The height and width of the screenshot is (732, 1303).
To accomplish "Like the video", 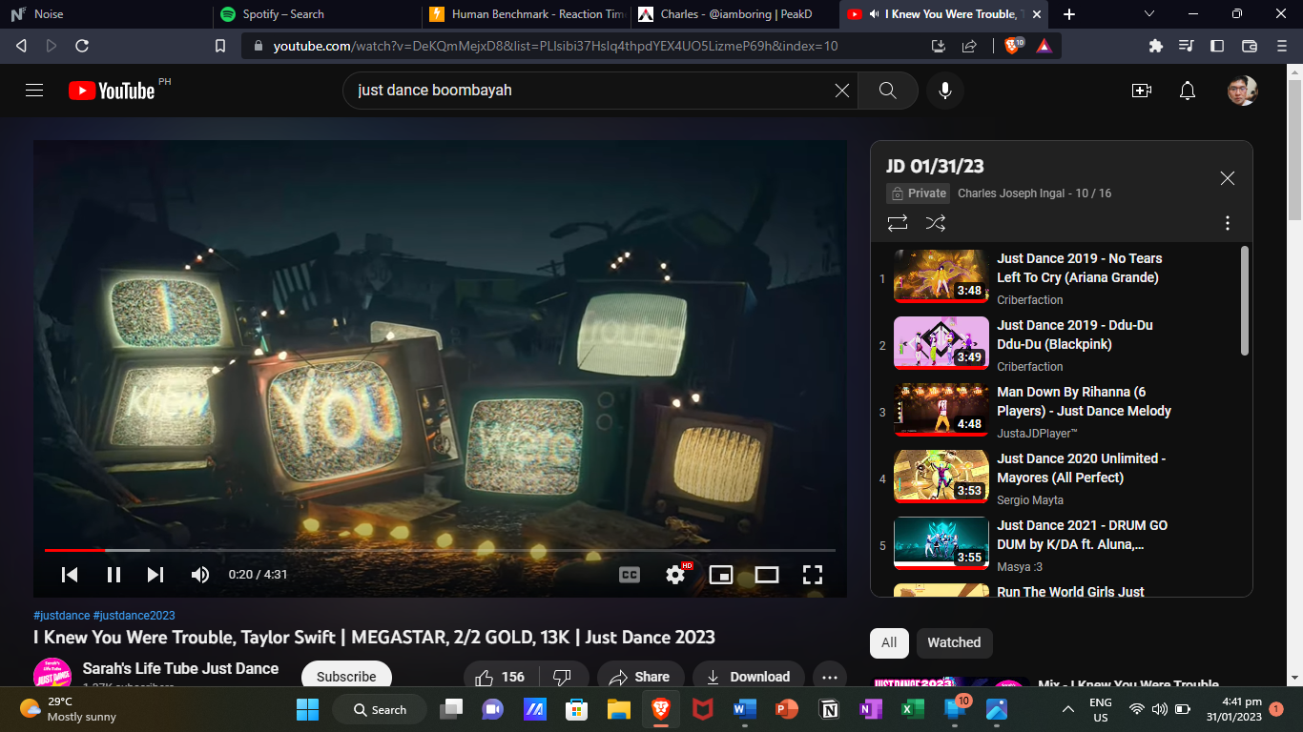I will click(x=502, y=675).
